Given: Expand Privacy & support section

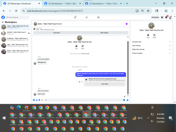Looking at the screenshot, I should (x=151, y=53).
